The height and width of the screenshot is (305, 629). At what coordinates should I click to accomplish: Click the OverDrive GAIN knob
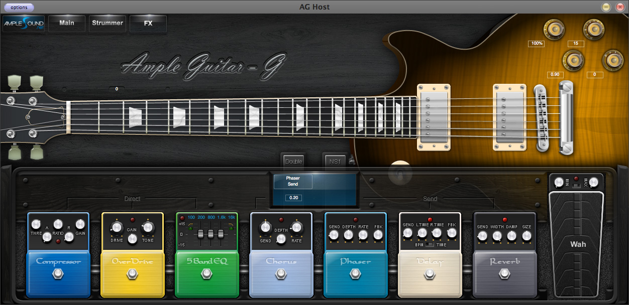click(x=132, y=239)
